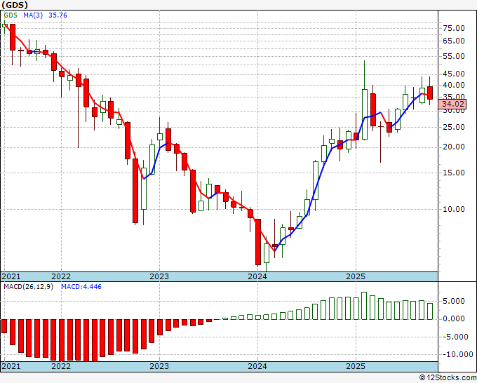
Task: Click the MACD:4.446 value label
Action: click(81, 287)
